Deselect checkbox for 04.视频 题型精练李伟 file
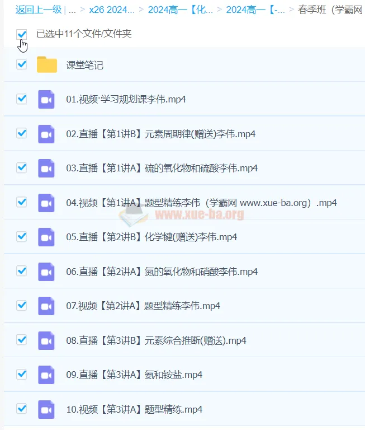The image size is (365, 430). [x=22, y=202]
